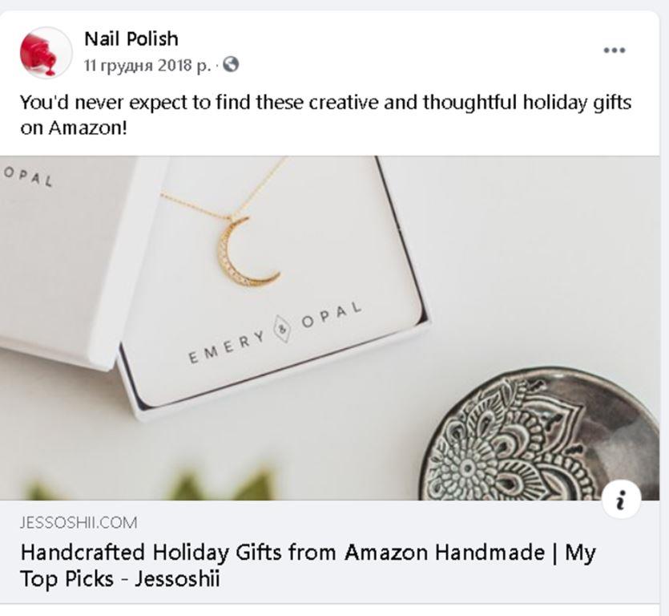
Task: Click "Top Picks - Jessoshii" headline line
Action: (119, 578)
